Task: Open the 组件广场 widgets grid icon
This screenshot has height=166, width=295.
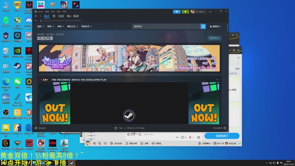Action: pos(219,143)
